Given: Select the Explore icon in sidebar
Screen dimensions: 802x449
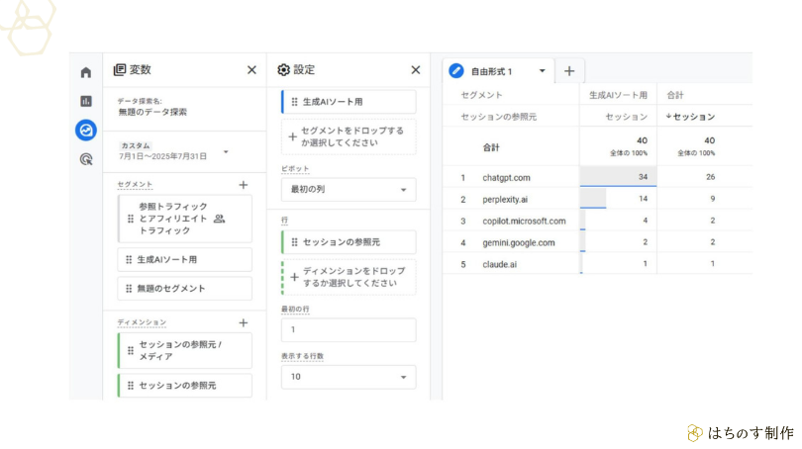Looking at the screenshot, I should tap(86, 131).
